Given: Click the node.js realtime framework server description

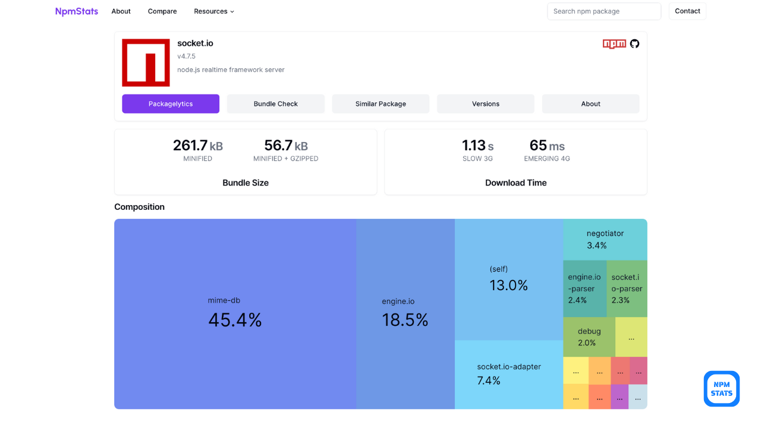Looking at the screenshot, I should tap(231, 70).
